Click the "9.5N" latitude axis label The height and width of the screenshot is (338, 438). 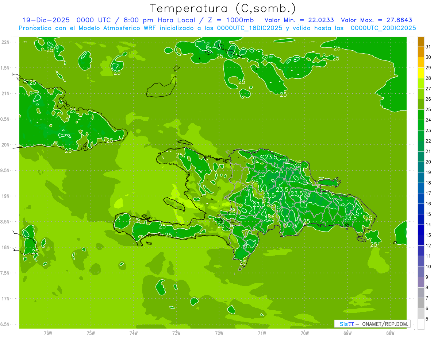coord(5,170)
